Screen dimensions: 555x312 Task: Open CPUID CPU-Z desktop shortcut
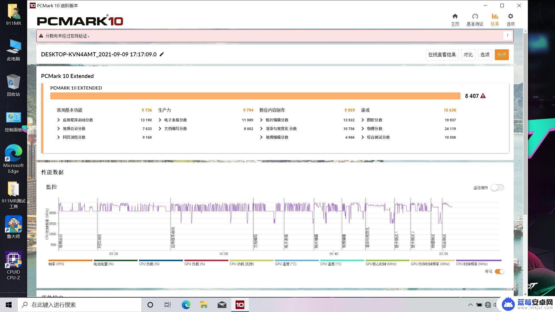click(14, 266)
